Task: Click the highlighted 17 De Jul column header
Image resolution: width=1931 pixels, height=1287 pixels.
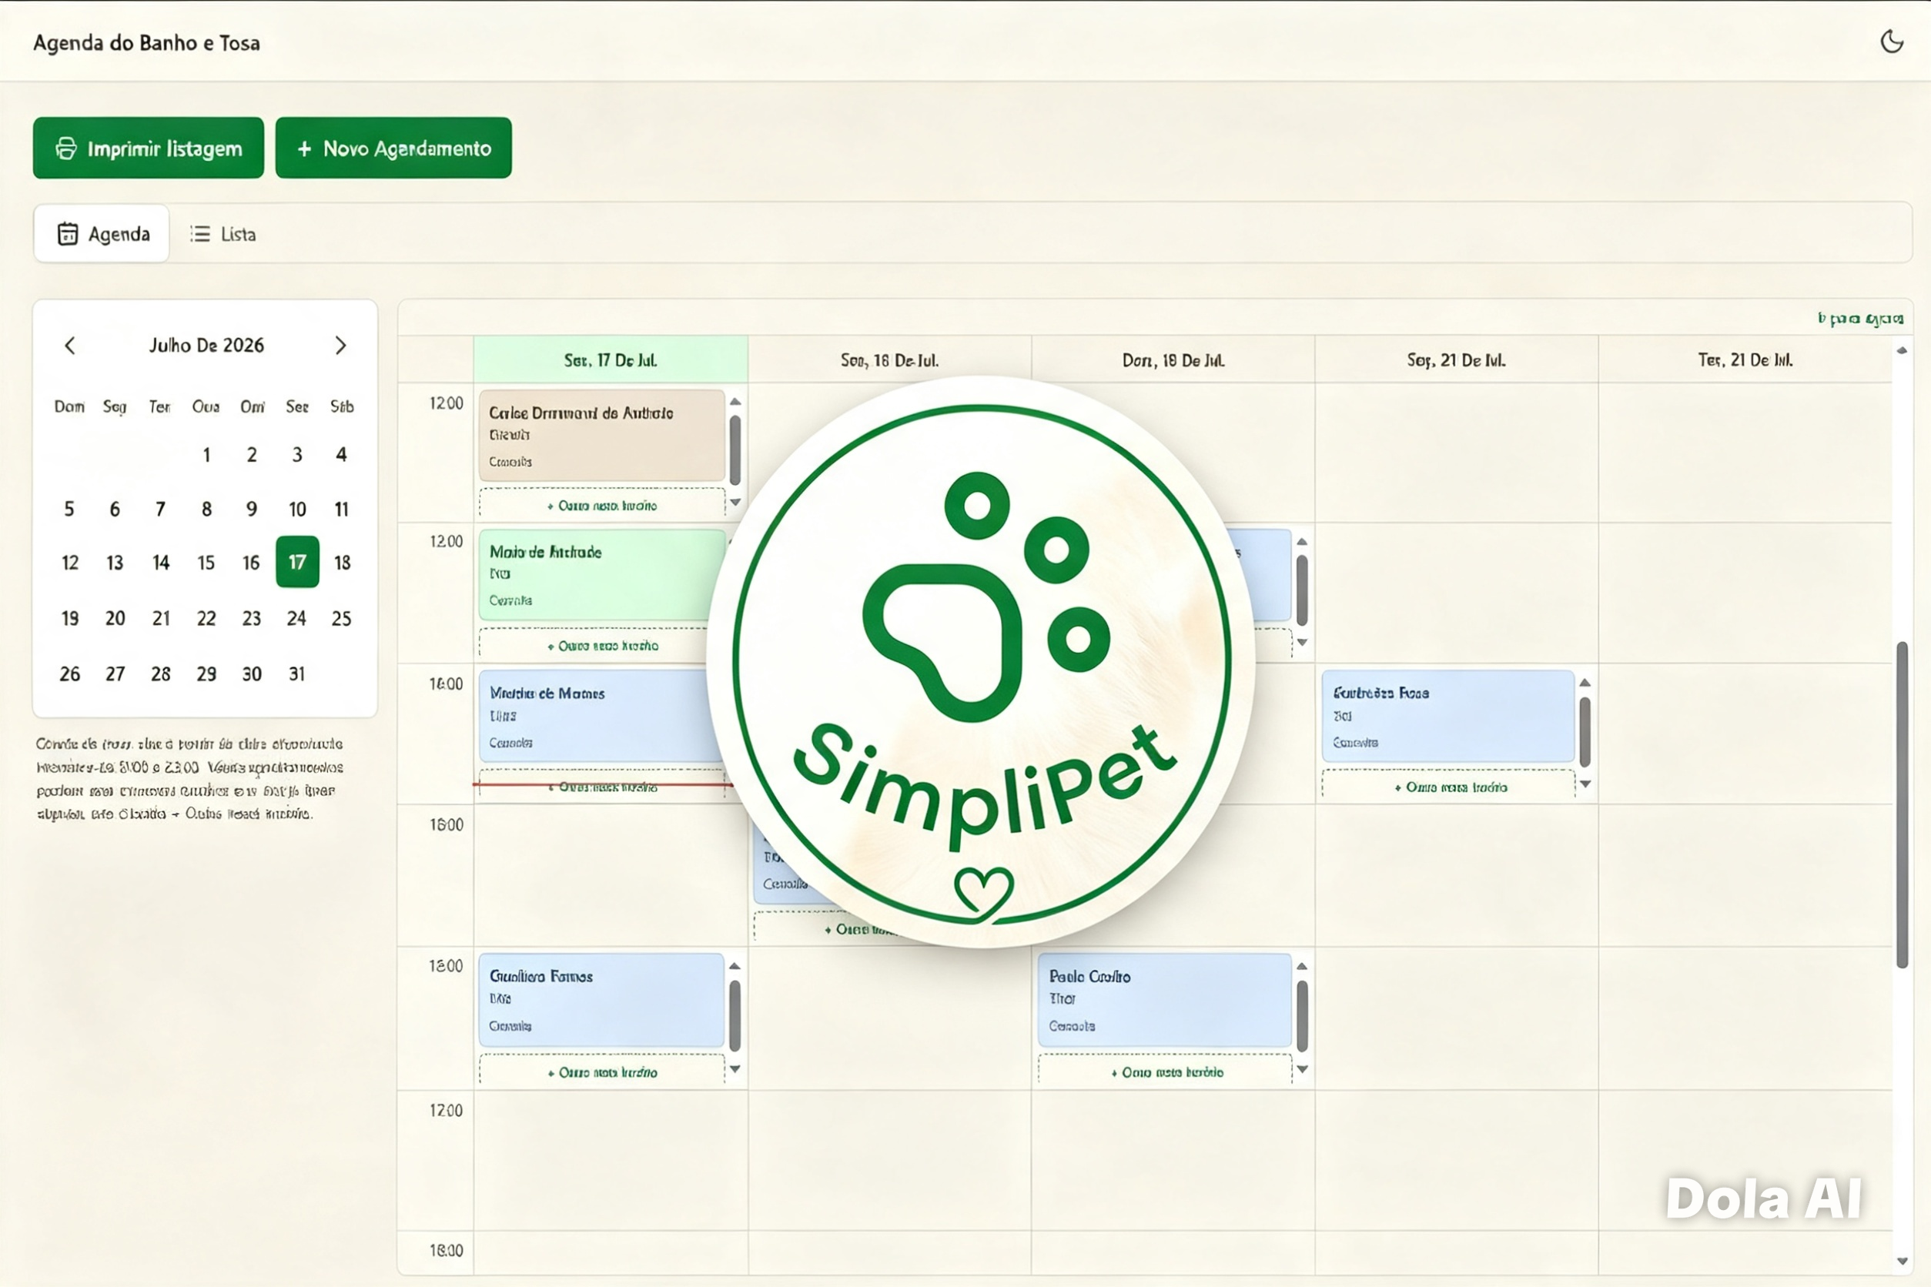Action: click(610, 359)
